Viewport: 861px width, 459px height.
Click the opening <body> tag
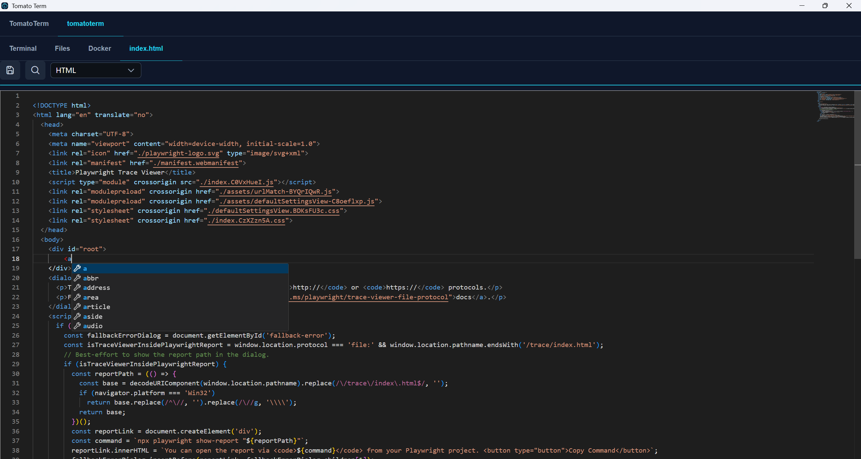(x=52, y=240)
